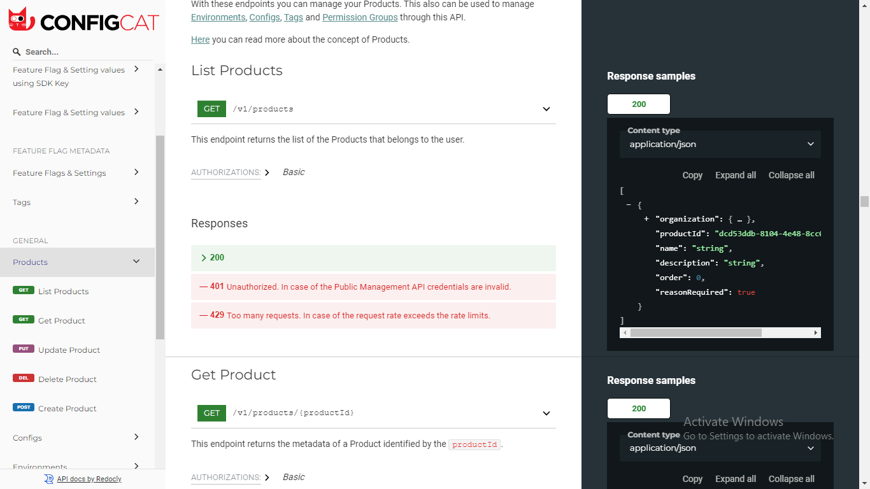The image size is (870, 489).
Task: Click the POST badge beside Create Product
Action: (24, 407)
